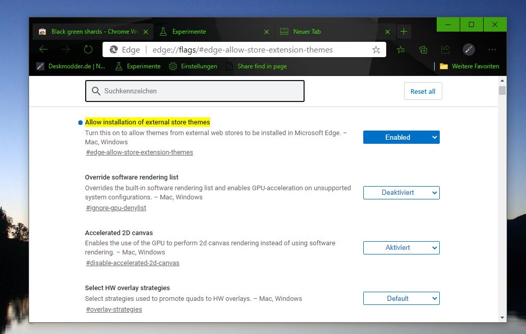Click the Share icon in toolbar

point(445,50)
